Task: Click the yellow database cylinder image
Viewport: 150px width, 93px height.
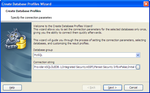Action: click(x=21, y=43)
